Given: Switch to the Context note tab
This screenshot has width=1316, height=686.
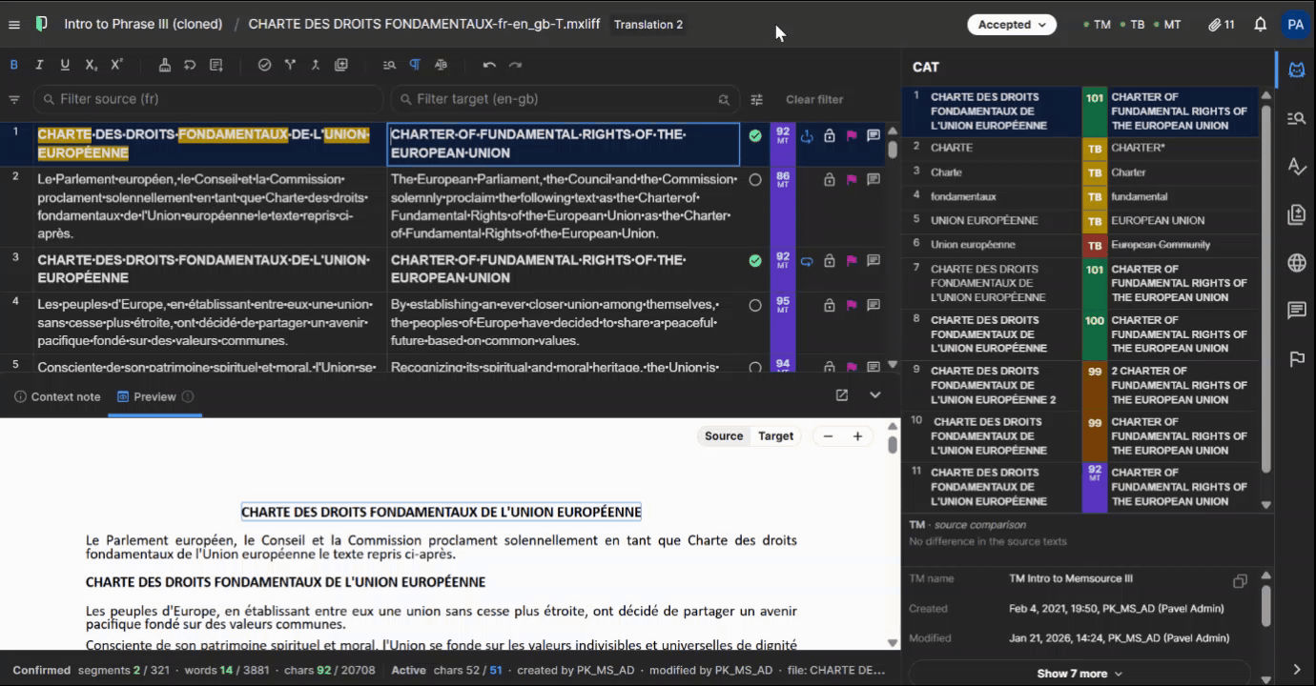Looking at the screenshot, I should 57,396.
